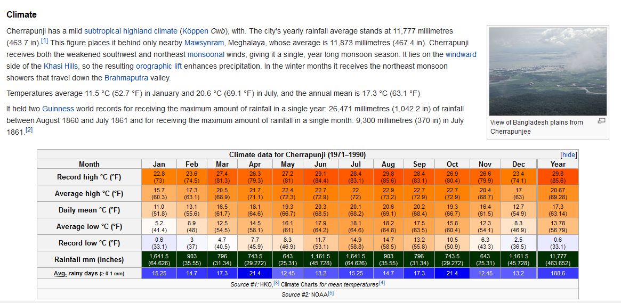The width and height of the screenshot is (621, 303).
Task: Click the caption View of Bangladesh plains from Cherrapunjee
Action: (x=537, y=127)
